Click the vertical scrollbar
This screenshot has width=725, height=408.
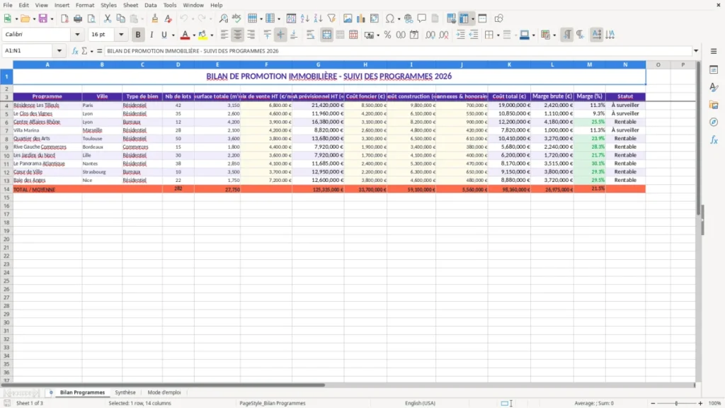(x=698, y=222)
